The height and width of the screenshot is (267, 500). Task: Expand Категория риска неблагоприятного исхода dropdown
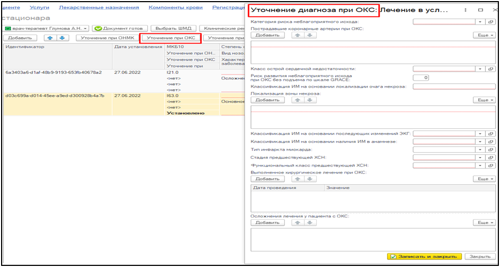point(480,22)
